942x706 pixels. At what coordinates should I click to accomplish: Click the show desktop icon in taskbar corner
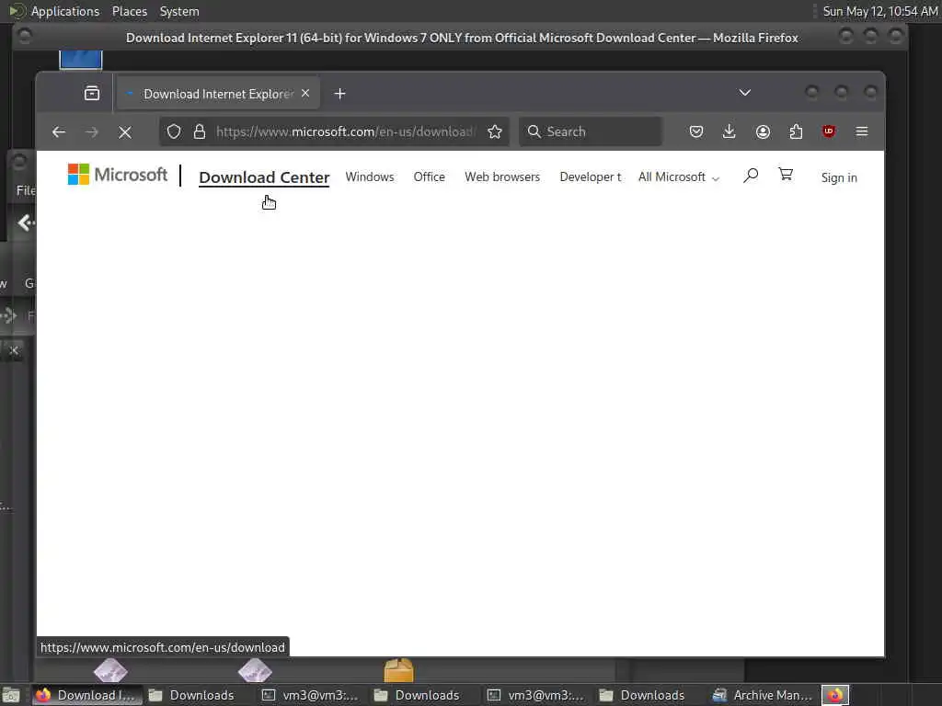tap(11, 696)
